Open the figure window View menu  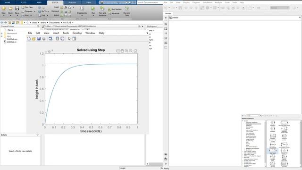point(46,33)
